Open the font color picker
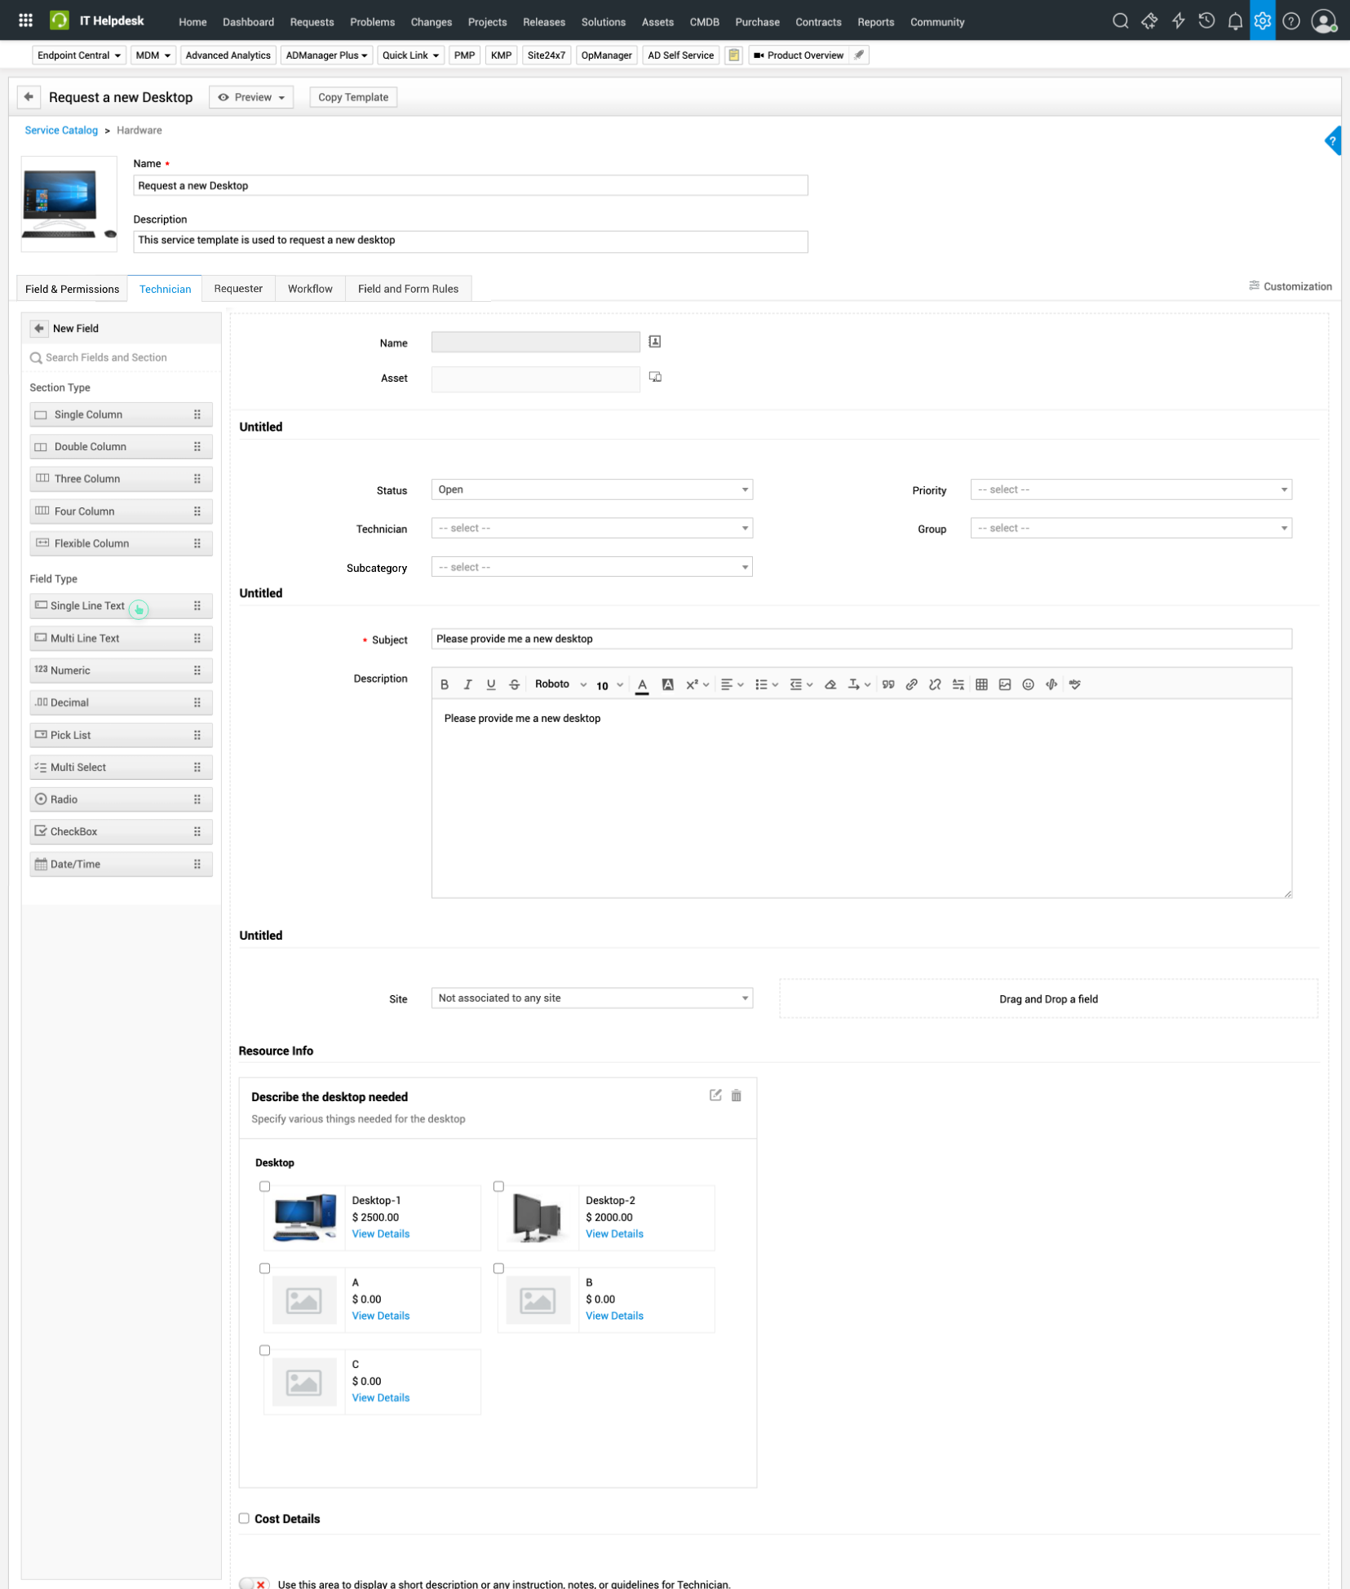This screenshot has width=1350, height=1589. 642,684
